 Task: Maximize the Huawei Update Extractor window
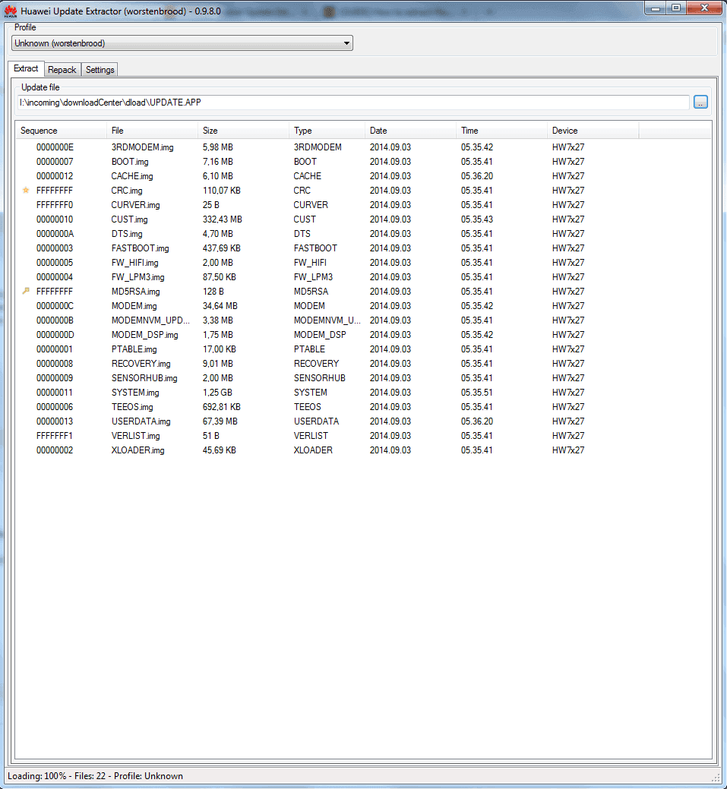point(676,8)
